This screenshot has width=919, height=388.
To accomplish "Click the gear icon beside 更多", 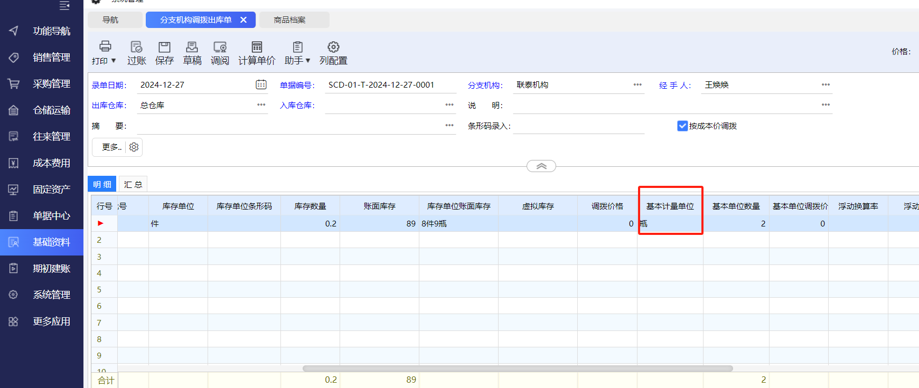I will [x=134, y=147].
